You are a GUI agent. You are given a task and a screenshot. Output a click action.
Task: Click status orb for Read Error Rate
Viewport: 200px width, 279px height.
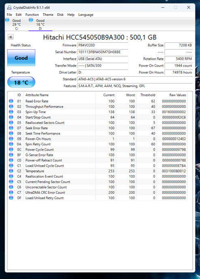[x=11, y=101]
